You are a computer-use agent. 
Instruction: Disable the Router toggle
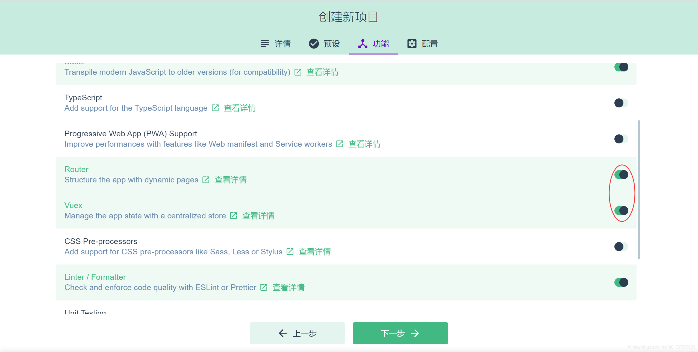point(621,175)
